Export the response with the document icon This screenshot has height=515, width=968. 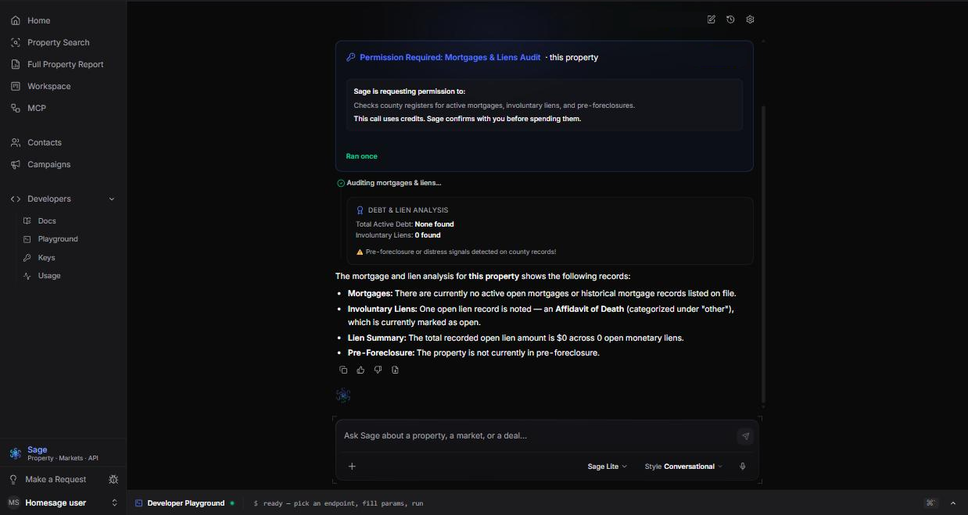pyautogui.click(x=395, y=370)
